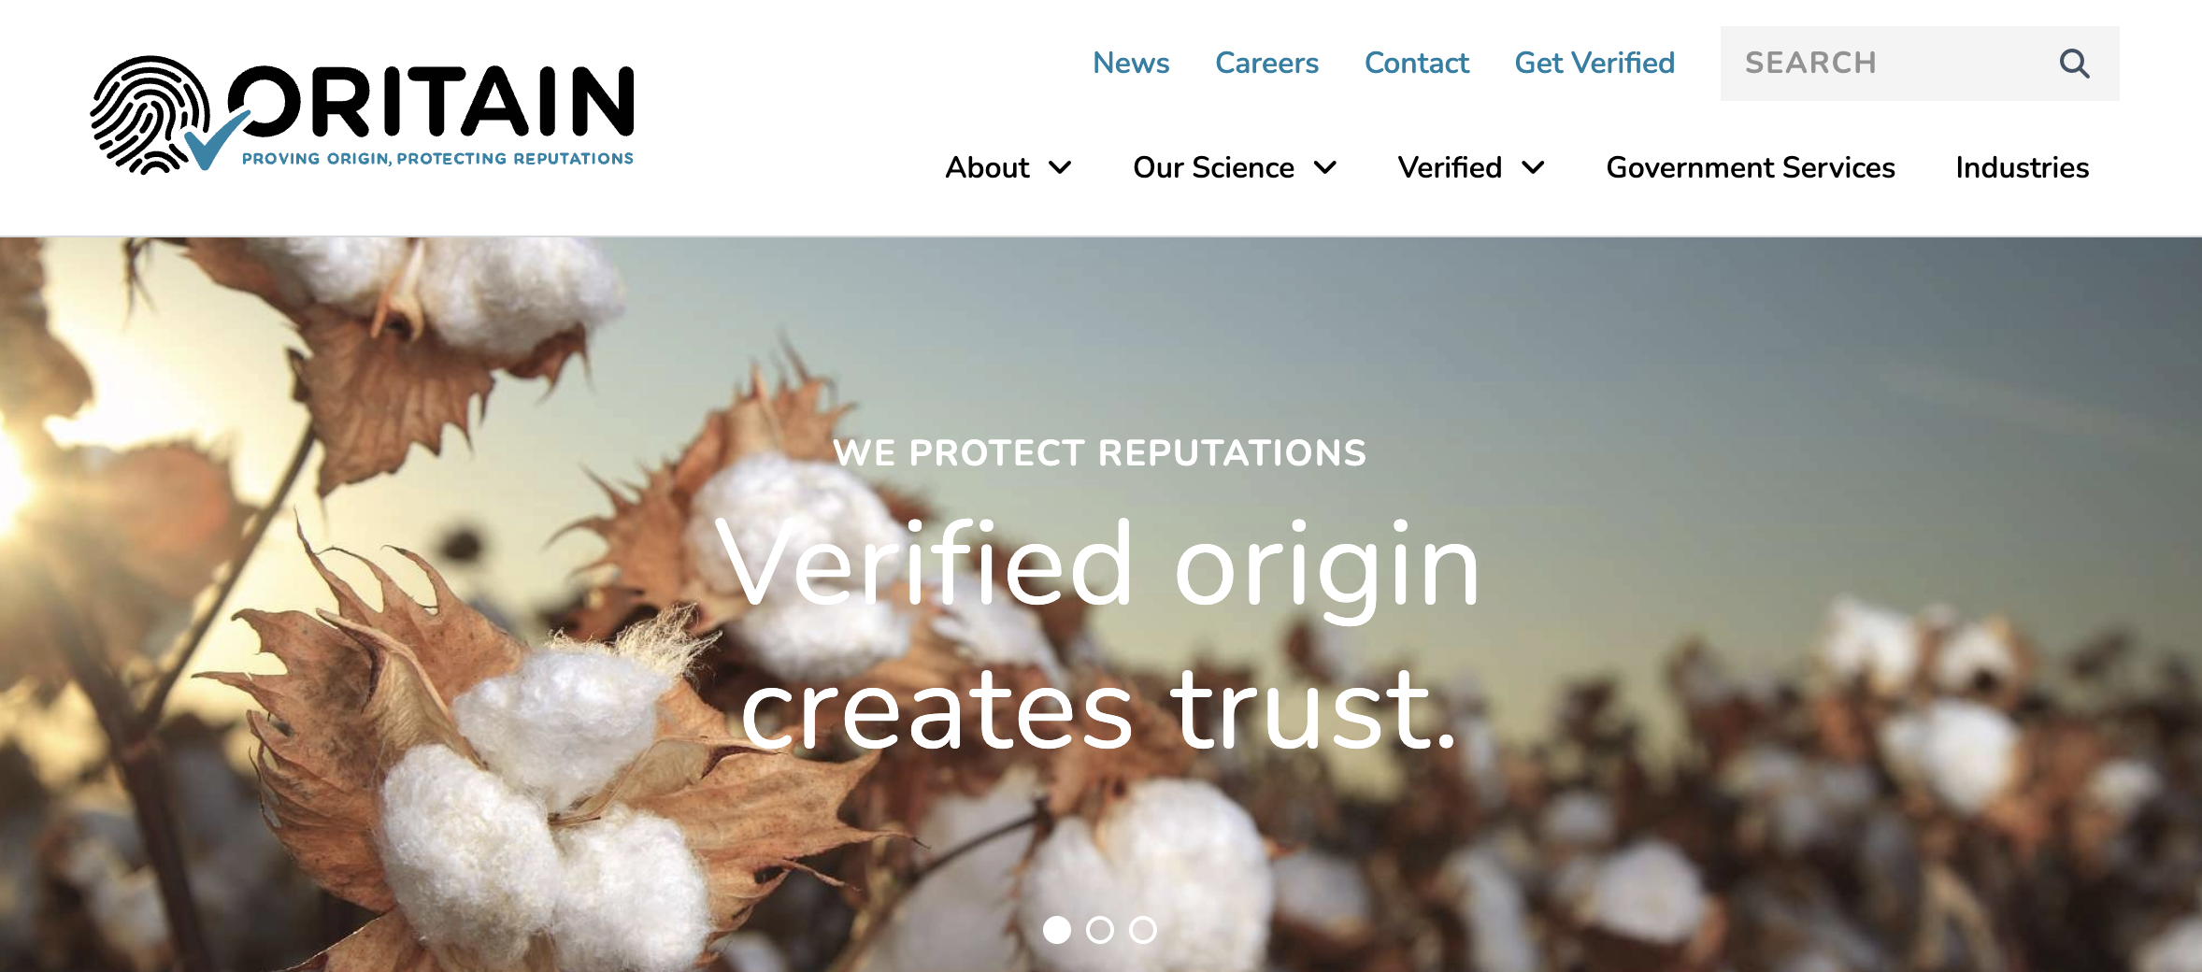Click the Proving Origin, Protecting Reputations tagline
The image size is (2202, 972).
tap(437, 159)
